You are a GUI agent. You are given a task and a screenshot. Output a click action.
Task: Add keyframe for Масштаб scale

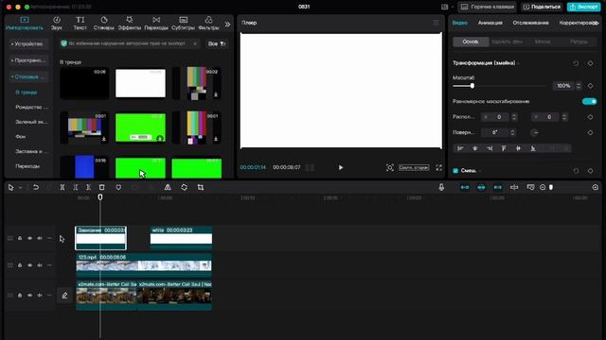click(x=590, y=86)
